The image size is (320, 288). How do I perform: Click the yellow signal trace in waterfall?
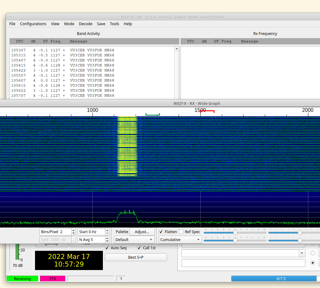pyautogui.click(x=127, y=146)
